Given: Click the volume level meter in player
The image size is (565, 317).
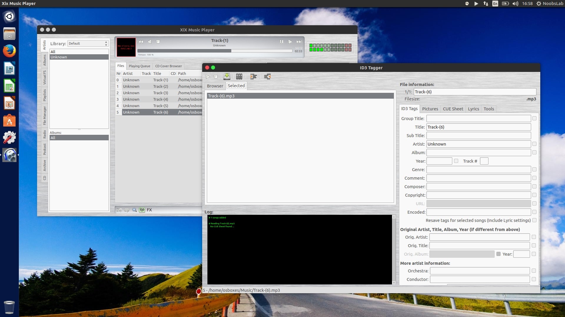Looking at the screenshot, I should click(330, 48).
